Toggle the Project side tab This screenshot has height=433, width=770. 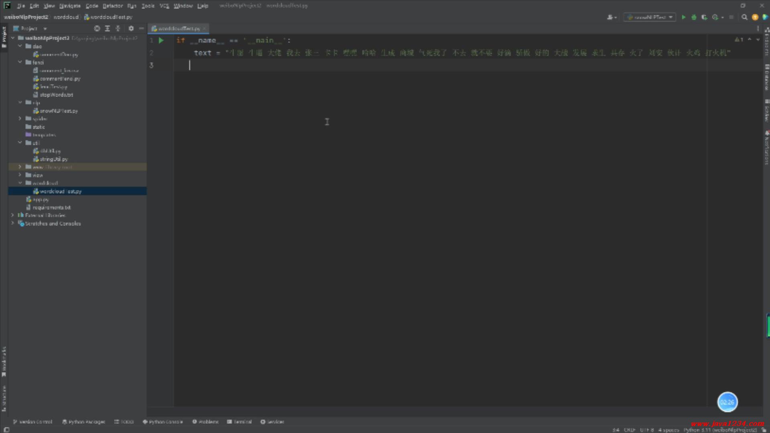(4, 37)
